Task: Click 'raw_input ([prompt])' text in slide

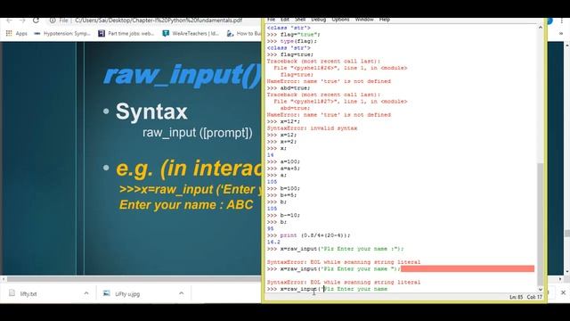Action: pos(198,133)
